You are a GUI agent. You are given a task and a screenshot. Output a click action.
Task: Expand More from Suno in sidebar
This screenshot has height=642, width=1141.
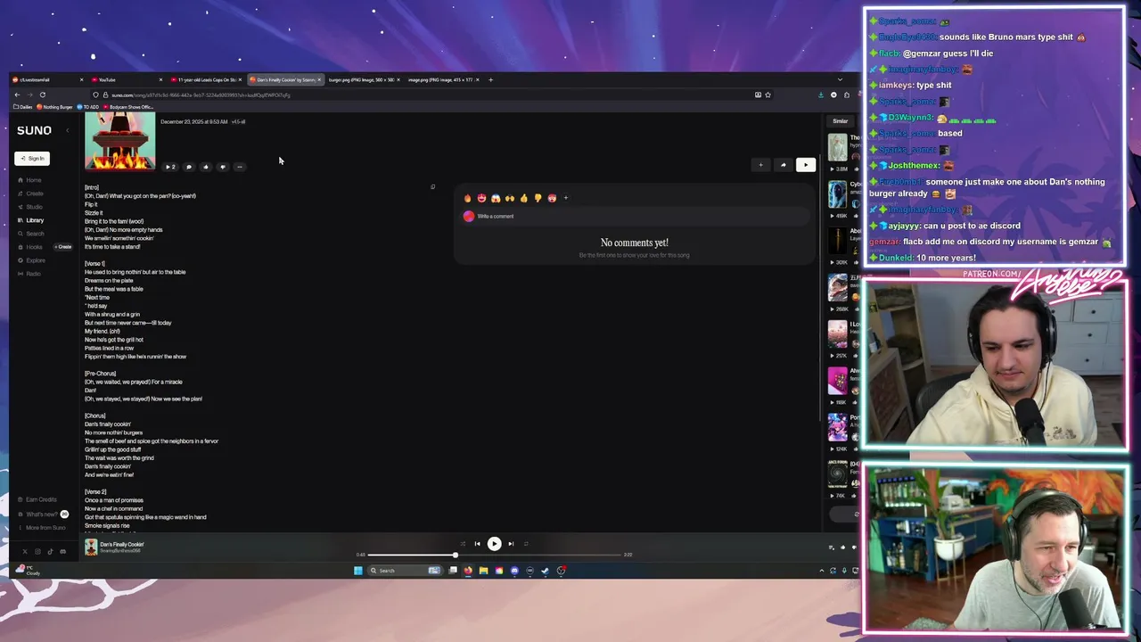(40, 528)
